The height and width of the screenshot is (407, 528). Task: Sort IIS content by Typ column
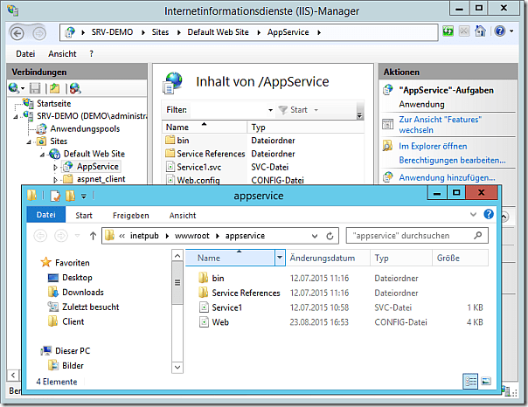pyautogui.click(x=306, y=128)
